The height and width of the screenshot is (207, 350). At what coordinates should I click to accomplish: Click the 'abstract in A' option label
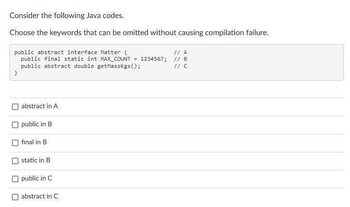pos(39,106)
